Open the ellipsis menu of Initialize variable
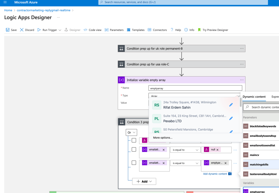Viewport: 279px width, 193px height. tap(242, 80)
